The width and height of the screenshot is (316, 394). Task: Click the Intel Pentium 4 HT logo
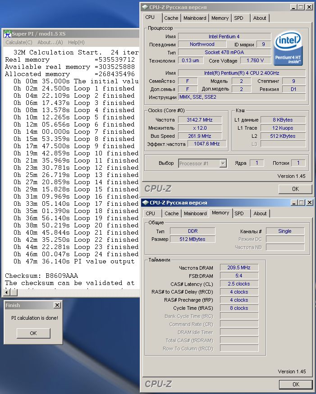[288, 48]
